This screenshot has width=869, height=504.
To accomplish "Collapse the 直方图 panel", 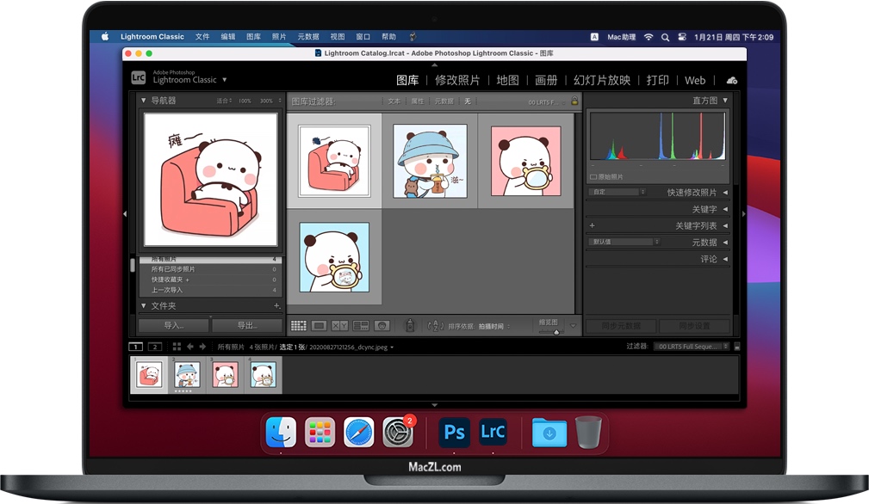I will tap(723, 100).
